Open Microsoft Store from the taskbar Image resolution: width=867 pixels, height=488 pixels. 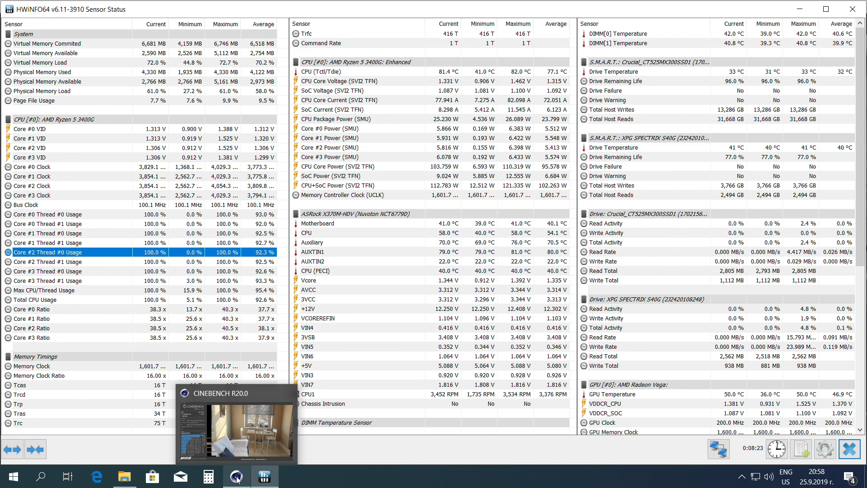[153, 477]
